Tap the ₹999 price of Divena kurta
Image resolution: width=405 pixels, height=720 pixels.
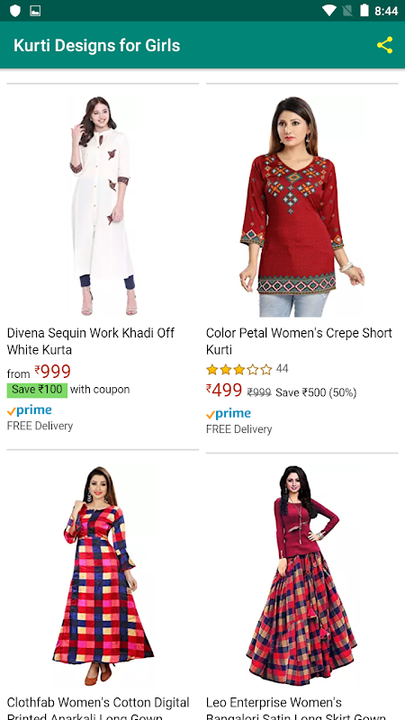pos(53,372)
